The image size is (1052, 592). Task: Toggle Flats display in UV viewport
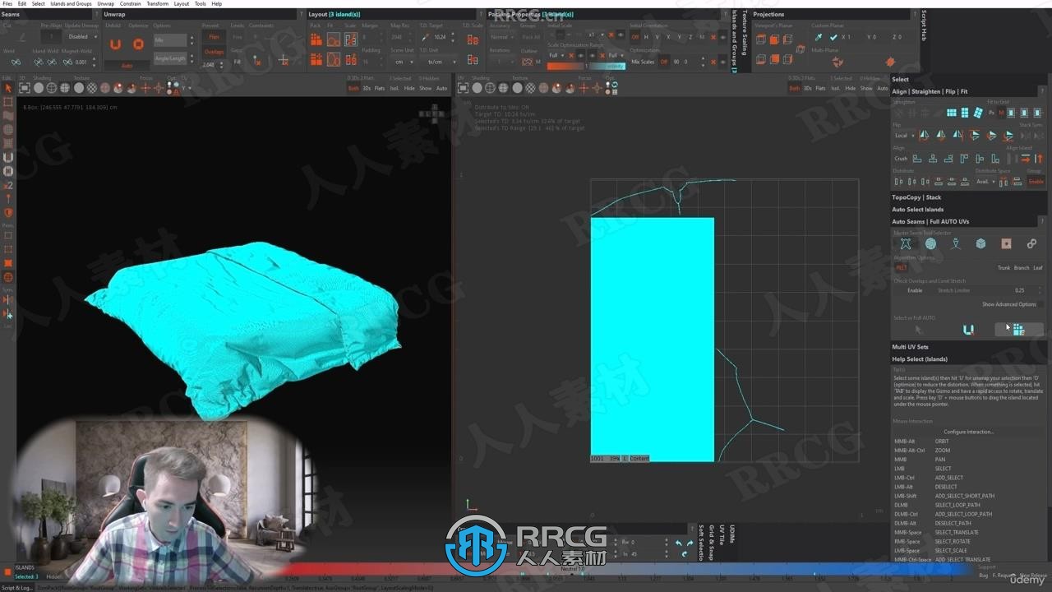coord(820,88)
